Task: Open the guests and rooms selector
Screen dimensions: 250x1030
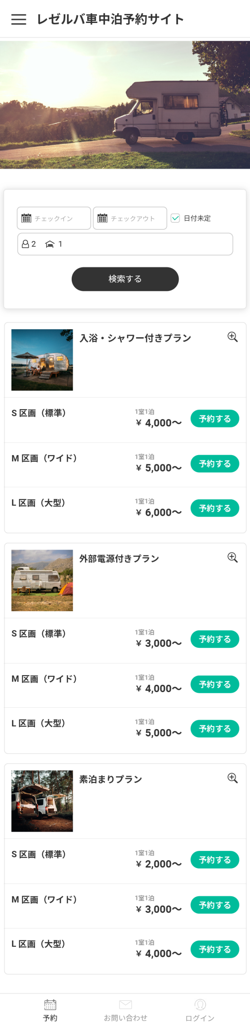Action: [x=125, y=244]
